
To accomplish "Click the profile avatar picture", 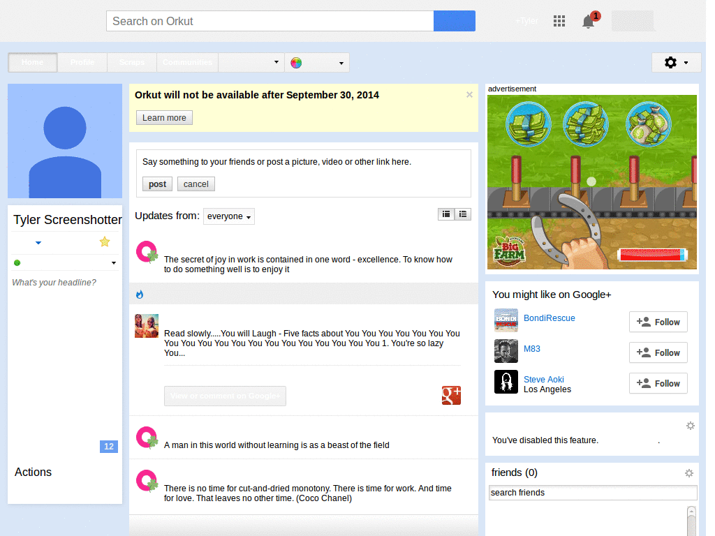I will click(x=65, y=141).
